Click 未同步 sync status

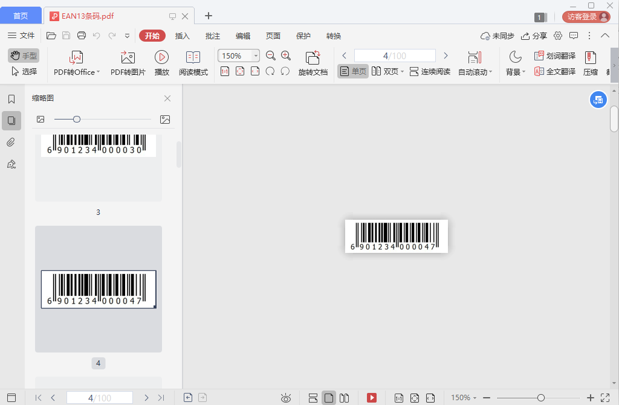[497, 36]
